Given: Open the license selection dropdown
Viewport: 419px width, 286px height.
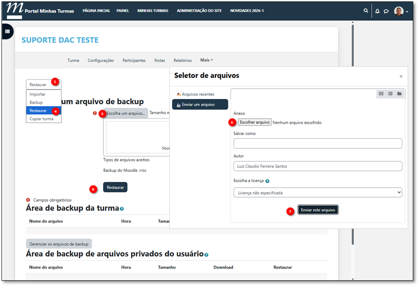Looking at the screenshot, I should pos(318,192).
